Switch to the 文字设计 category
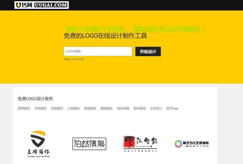This screenshot has height=164, width=243. click(x=156, y=109)
